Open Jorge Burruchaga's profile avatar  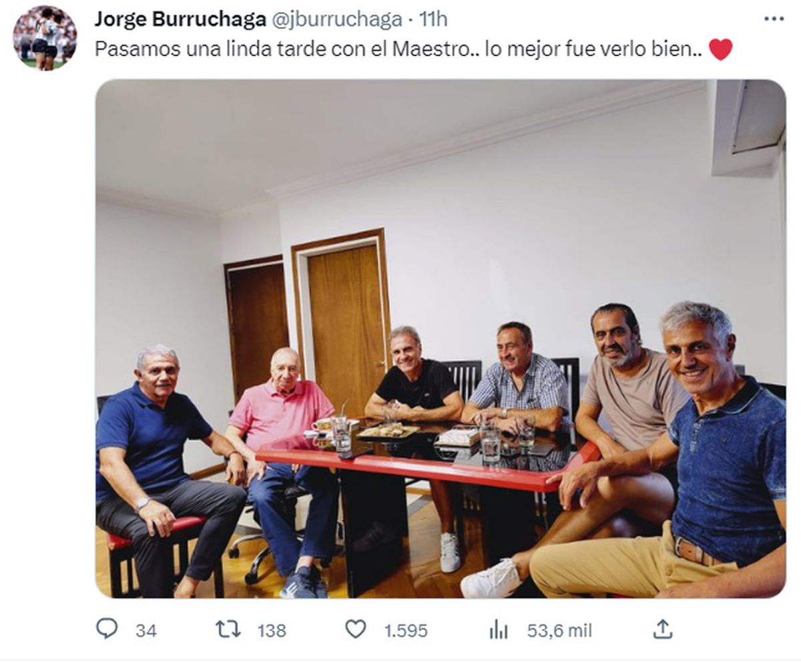click(x=45, y=38)
